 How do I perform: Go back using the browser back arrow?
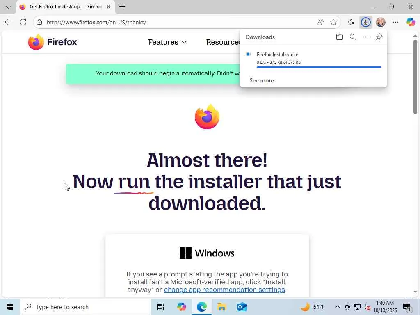8,22
